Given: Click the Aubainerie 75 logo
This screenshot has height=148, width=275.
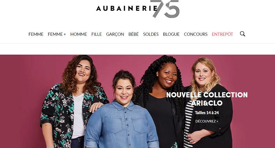Looking at the screenshot, I should coord(138,9).
